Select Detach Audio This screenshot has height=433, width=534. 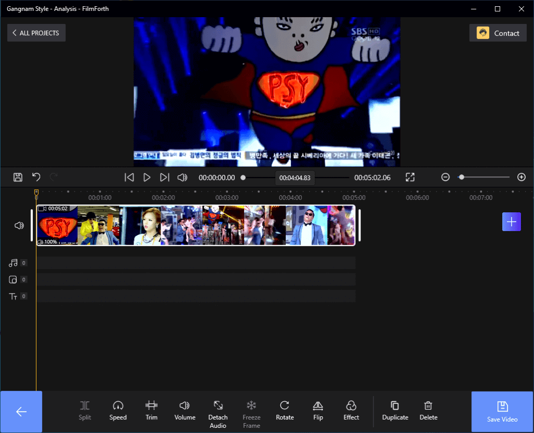pos(218,414)
